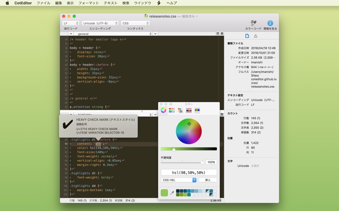
Task: Open the CSS syntax dropdown
Action: (x=135, y=23)
